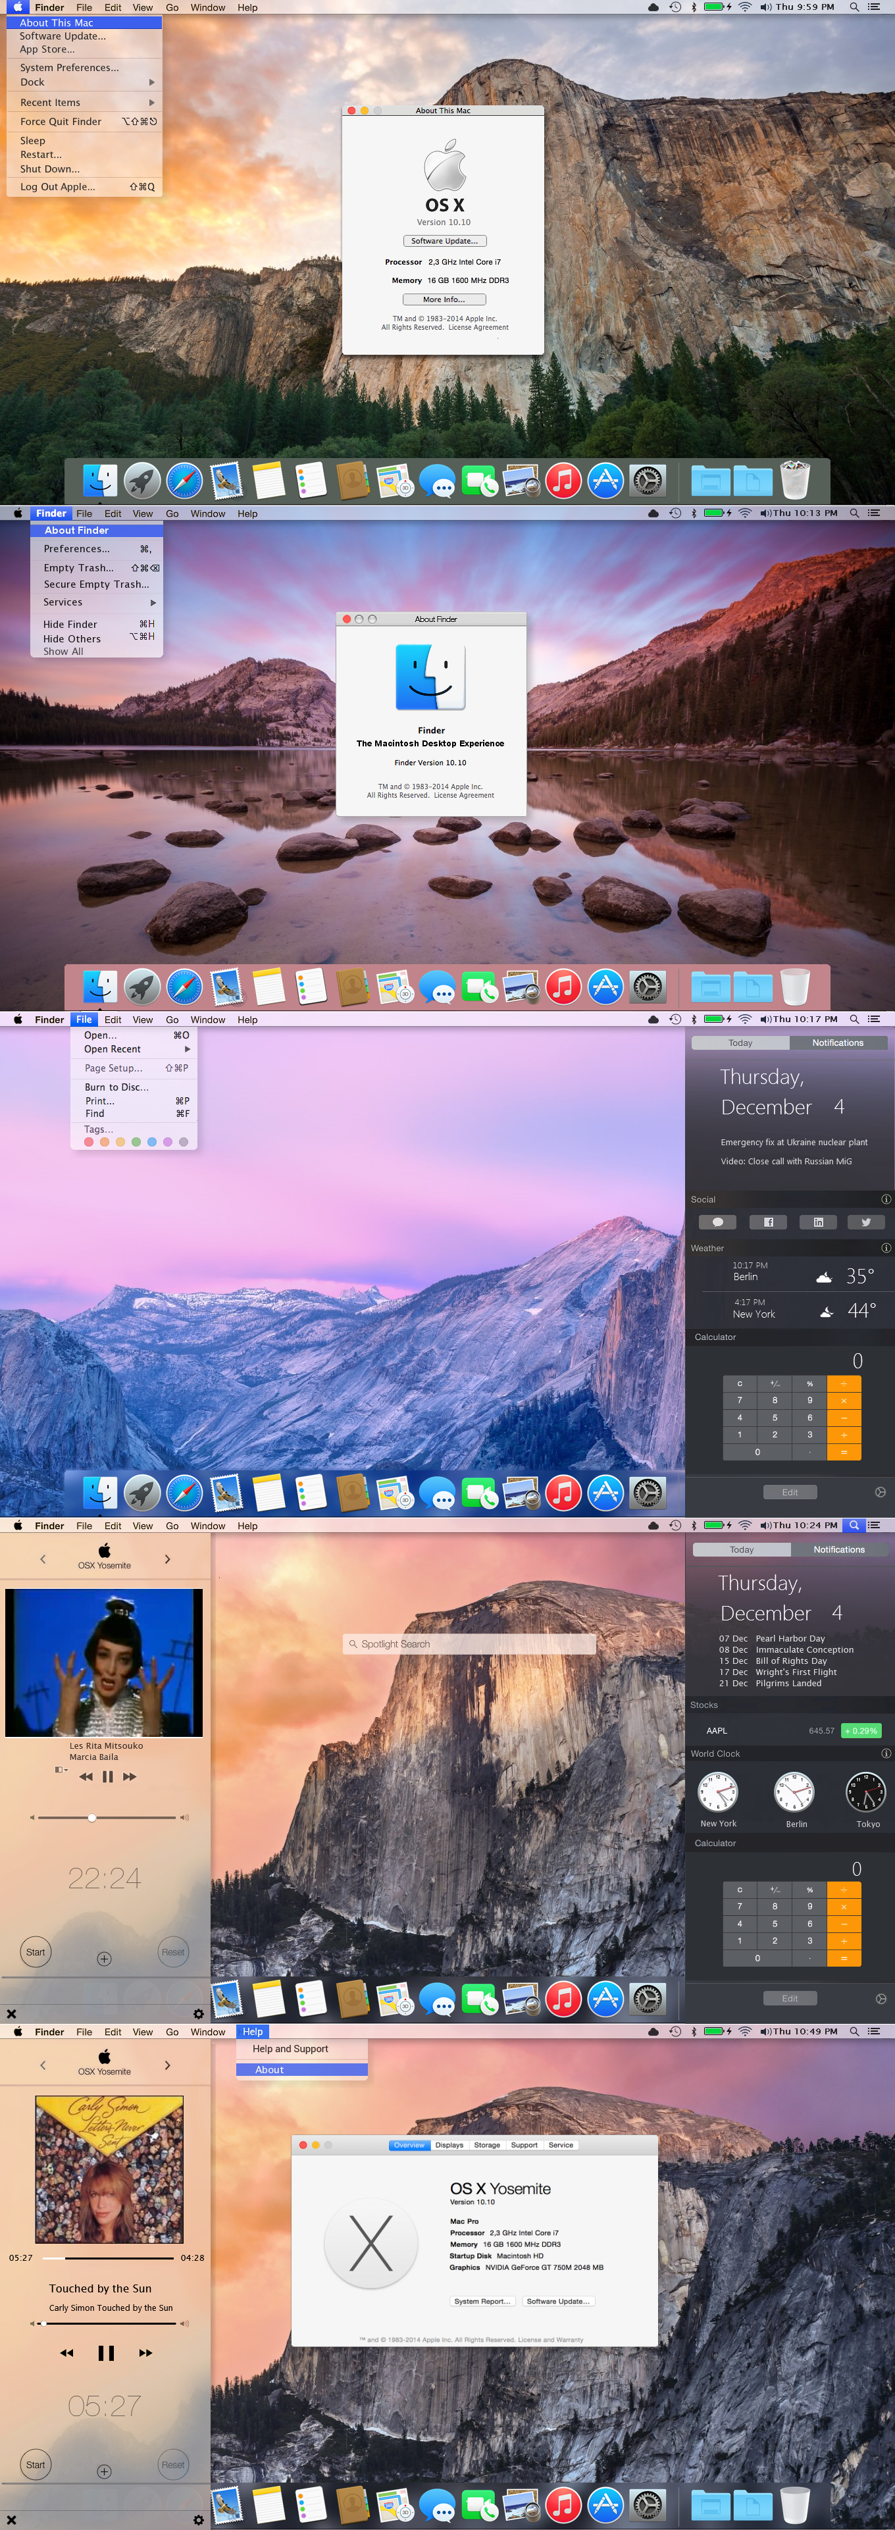
Task: Rewind the Carly Simon Touched by the Sun track
Action: tap(67, 2352)
